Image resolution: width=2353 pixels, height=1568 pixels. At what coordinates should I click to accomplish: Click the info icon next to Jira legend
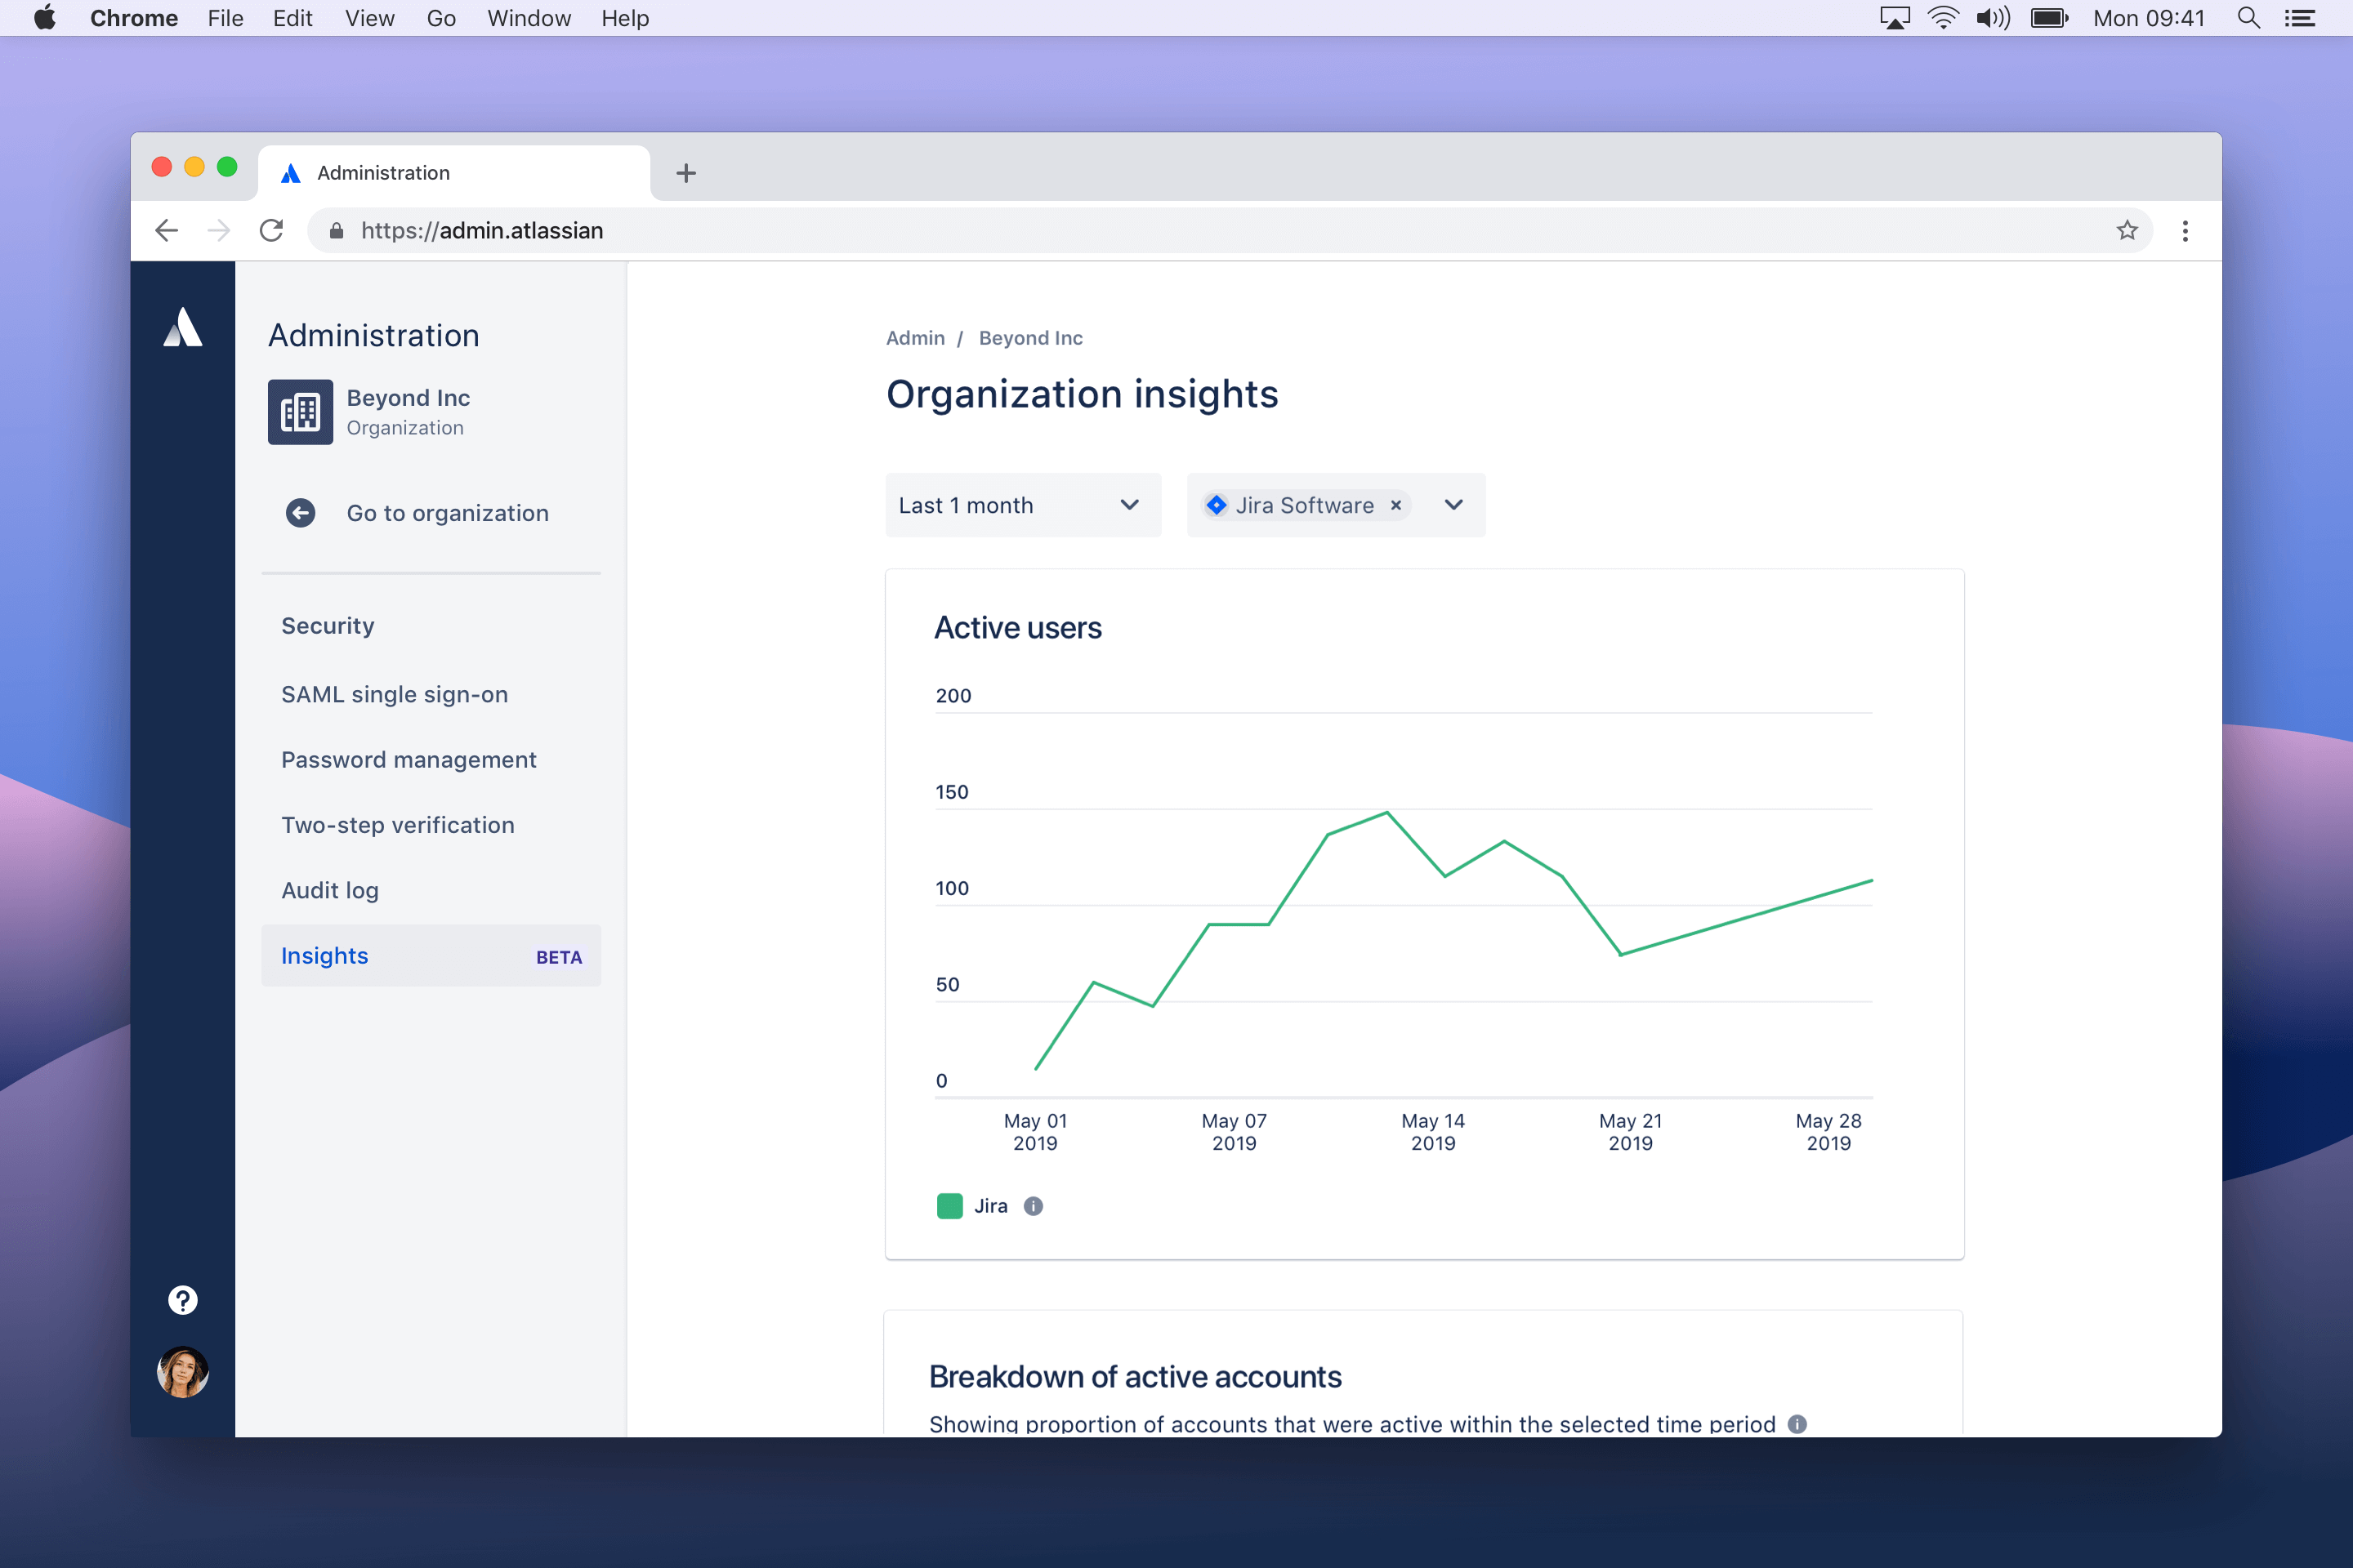1034,1205
